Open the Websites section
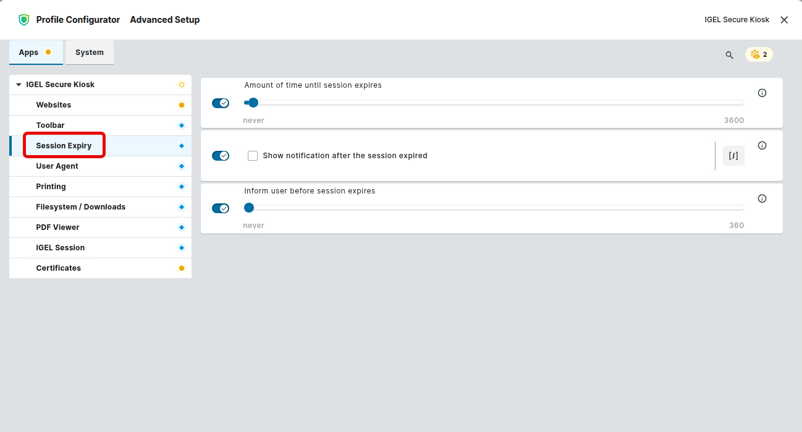Viewport: 802px width, 432px height. (x=54, y=105)
